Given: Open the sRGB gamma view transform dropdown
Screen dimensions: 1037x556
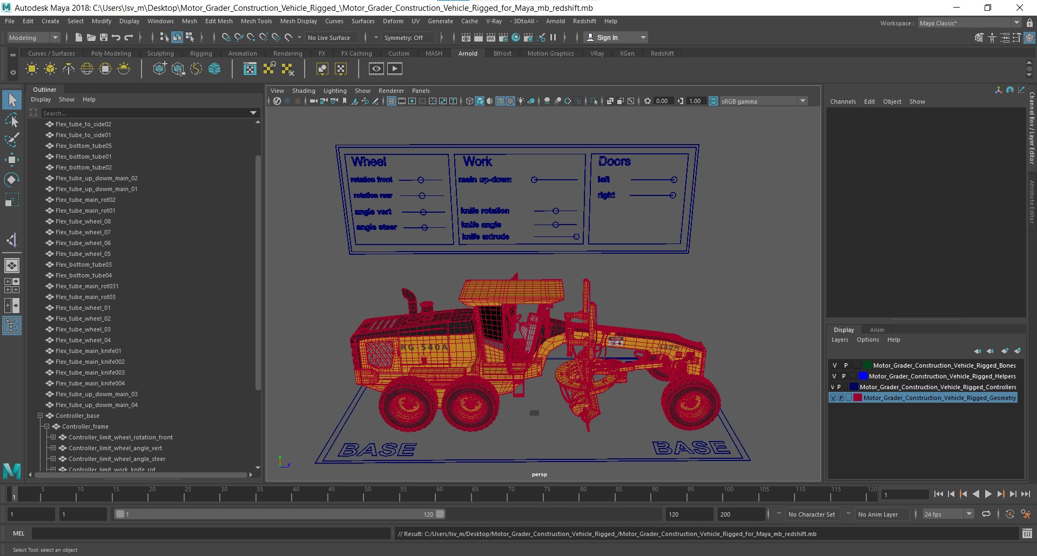Looking at the screenshot, I should 763,101.
